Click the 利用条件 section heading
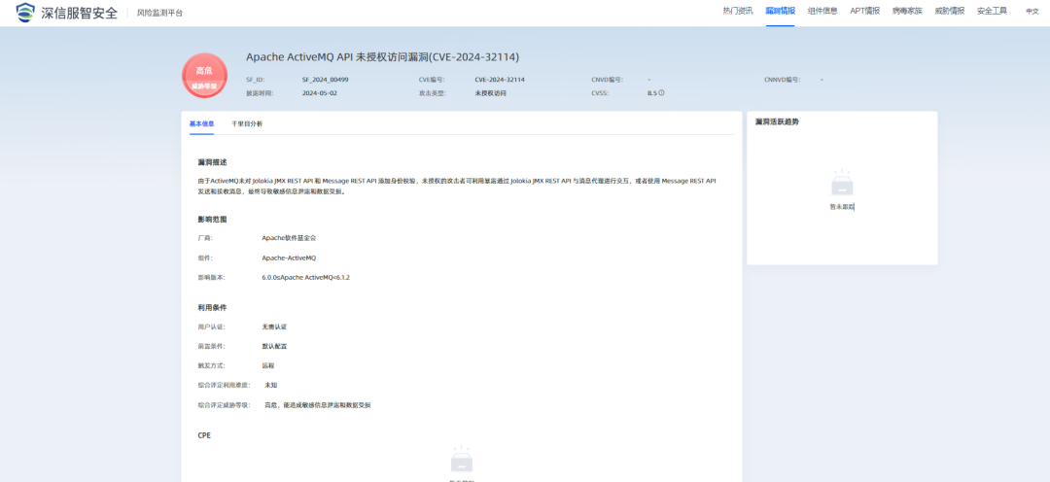Screen dimensions: 1050x482 pos(212,308)
